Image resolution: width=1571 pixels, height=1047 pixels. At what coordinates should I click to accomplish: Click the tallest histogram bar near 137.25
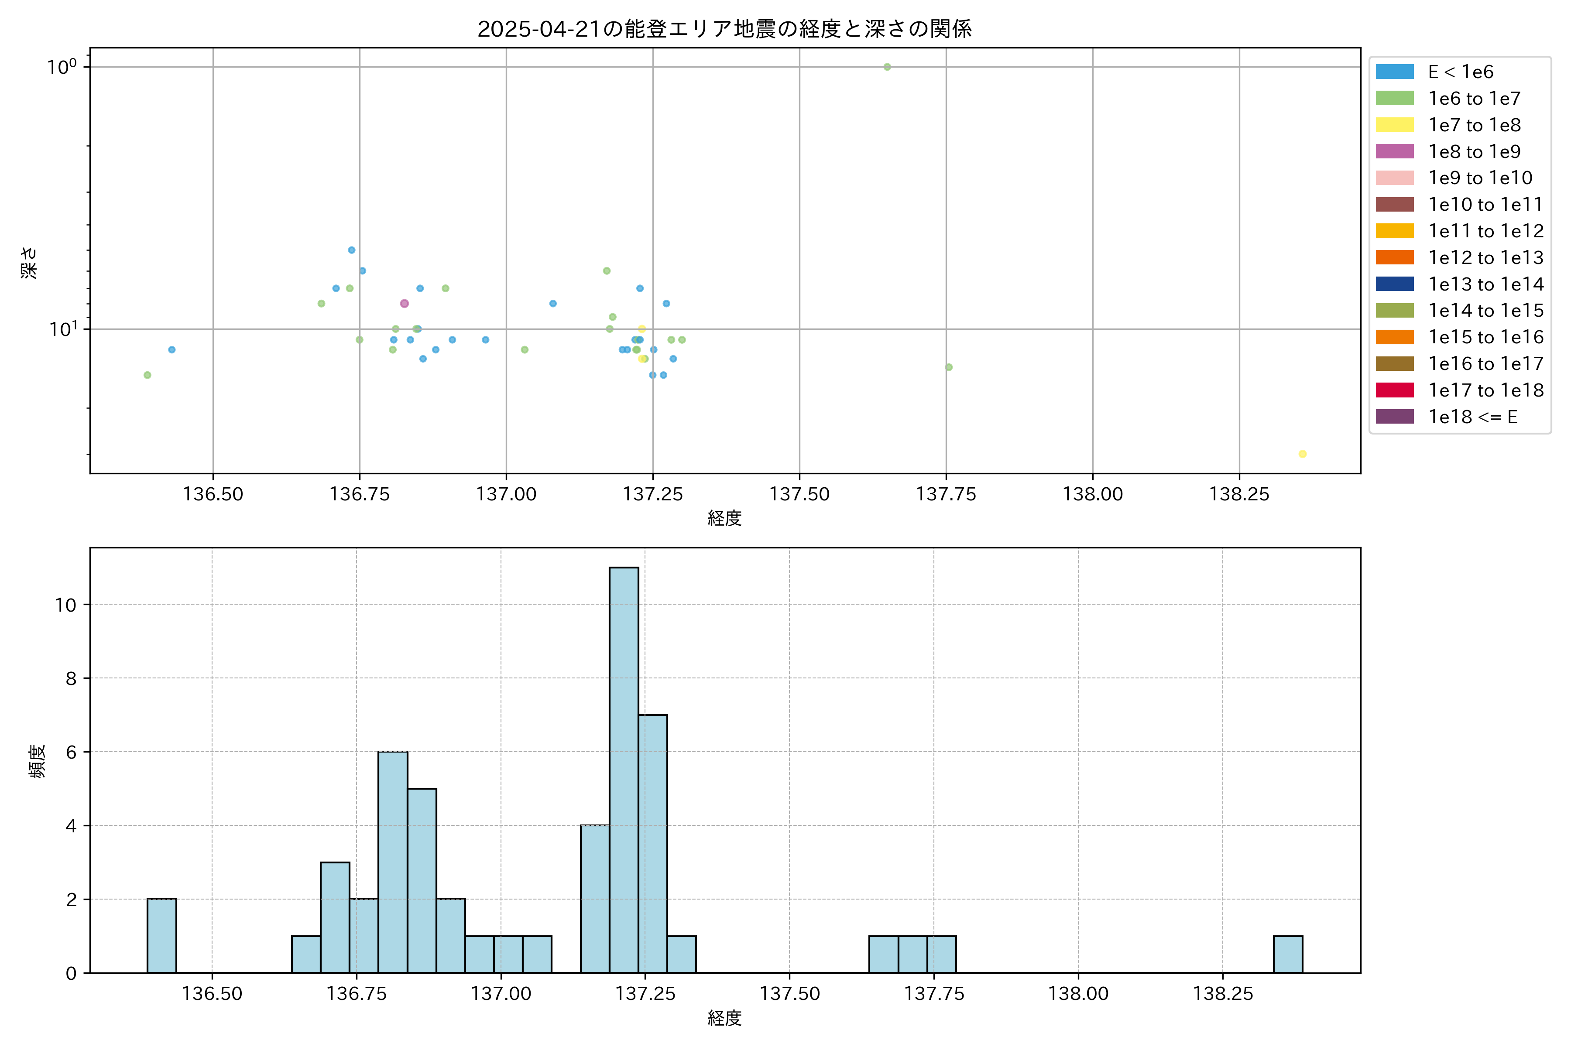(623, 768)
